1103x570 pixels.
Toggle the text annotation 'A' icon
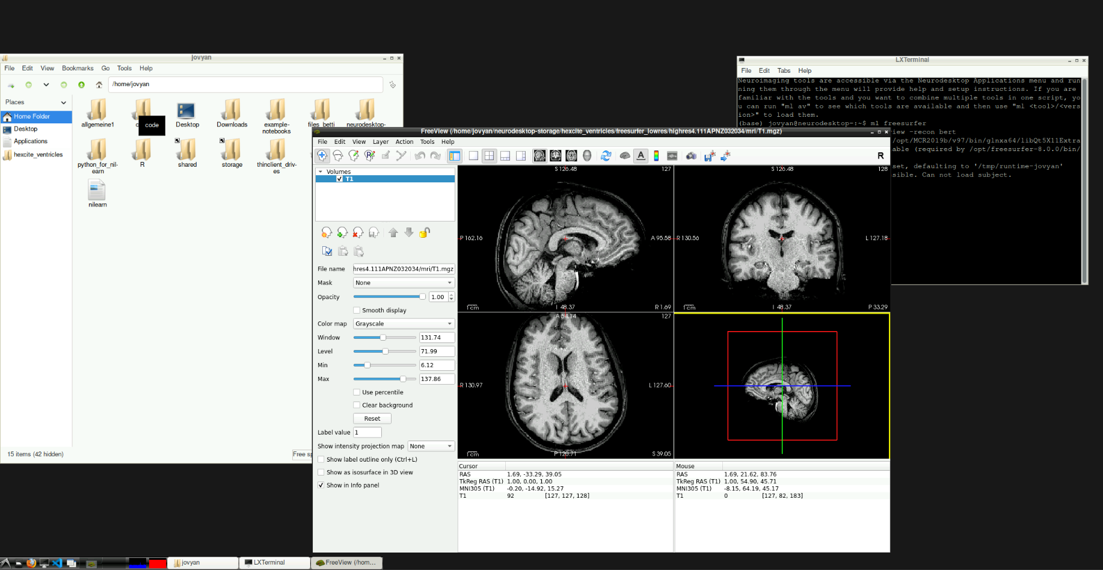641,156
